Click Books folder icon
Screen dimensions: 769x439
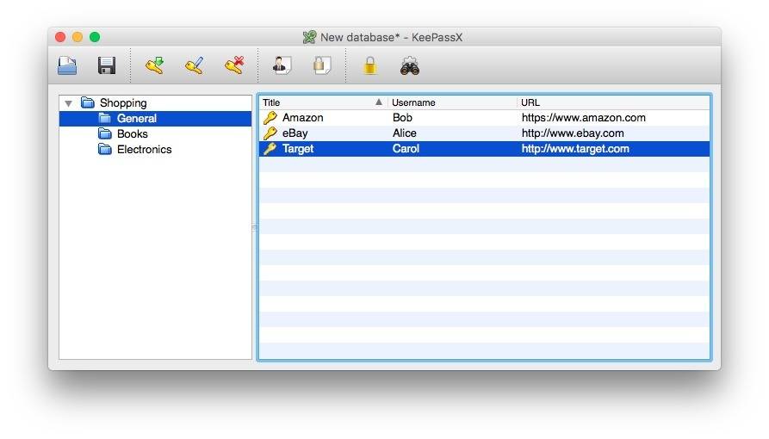click(x=104, y=133)
